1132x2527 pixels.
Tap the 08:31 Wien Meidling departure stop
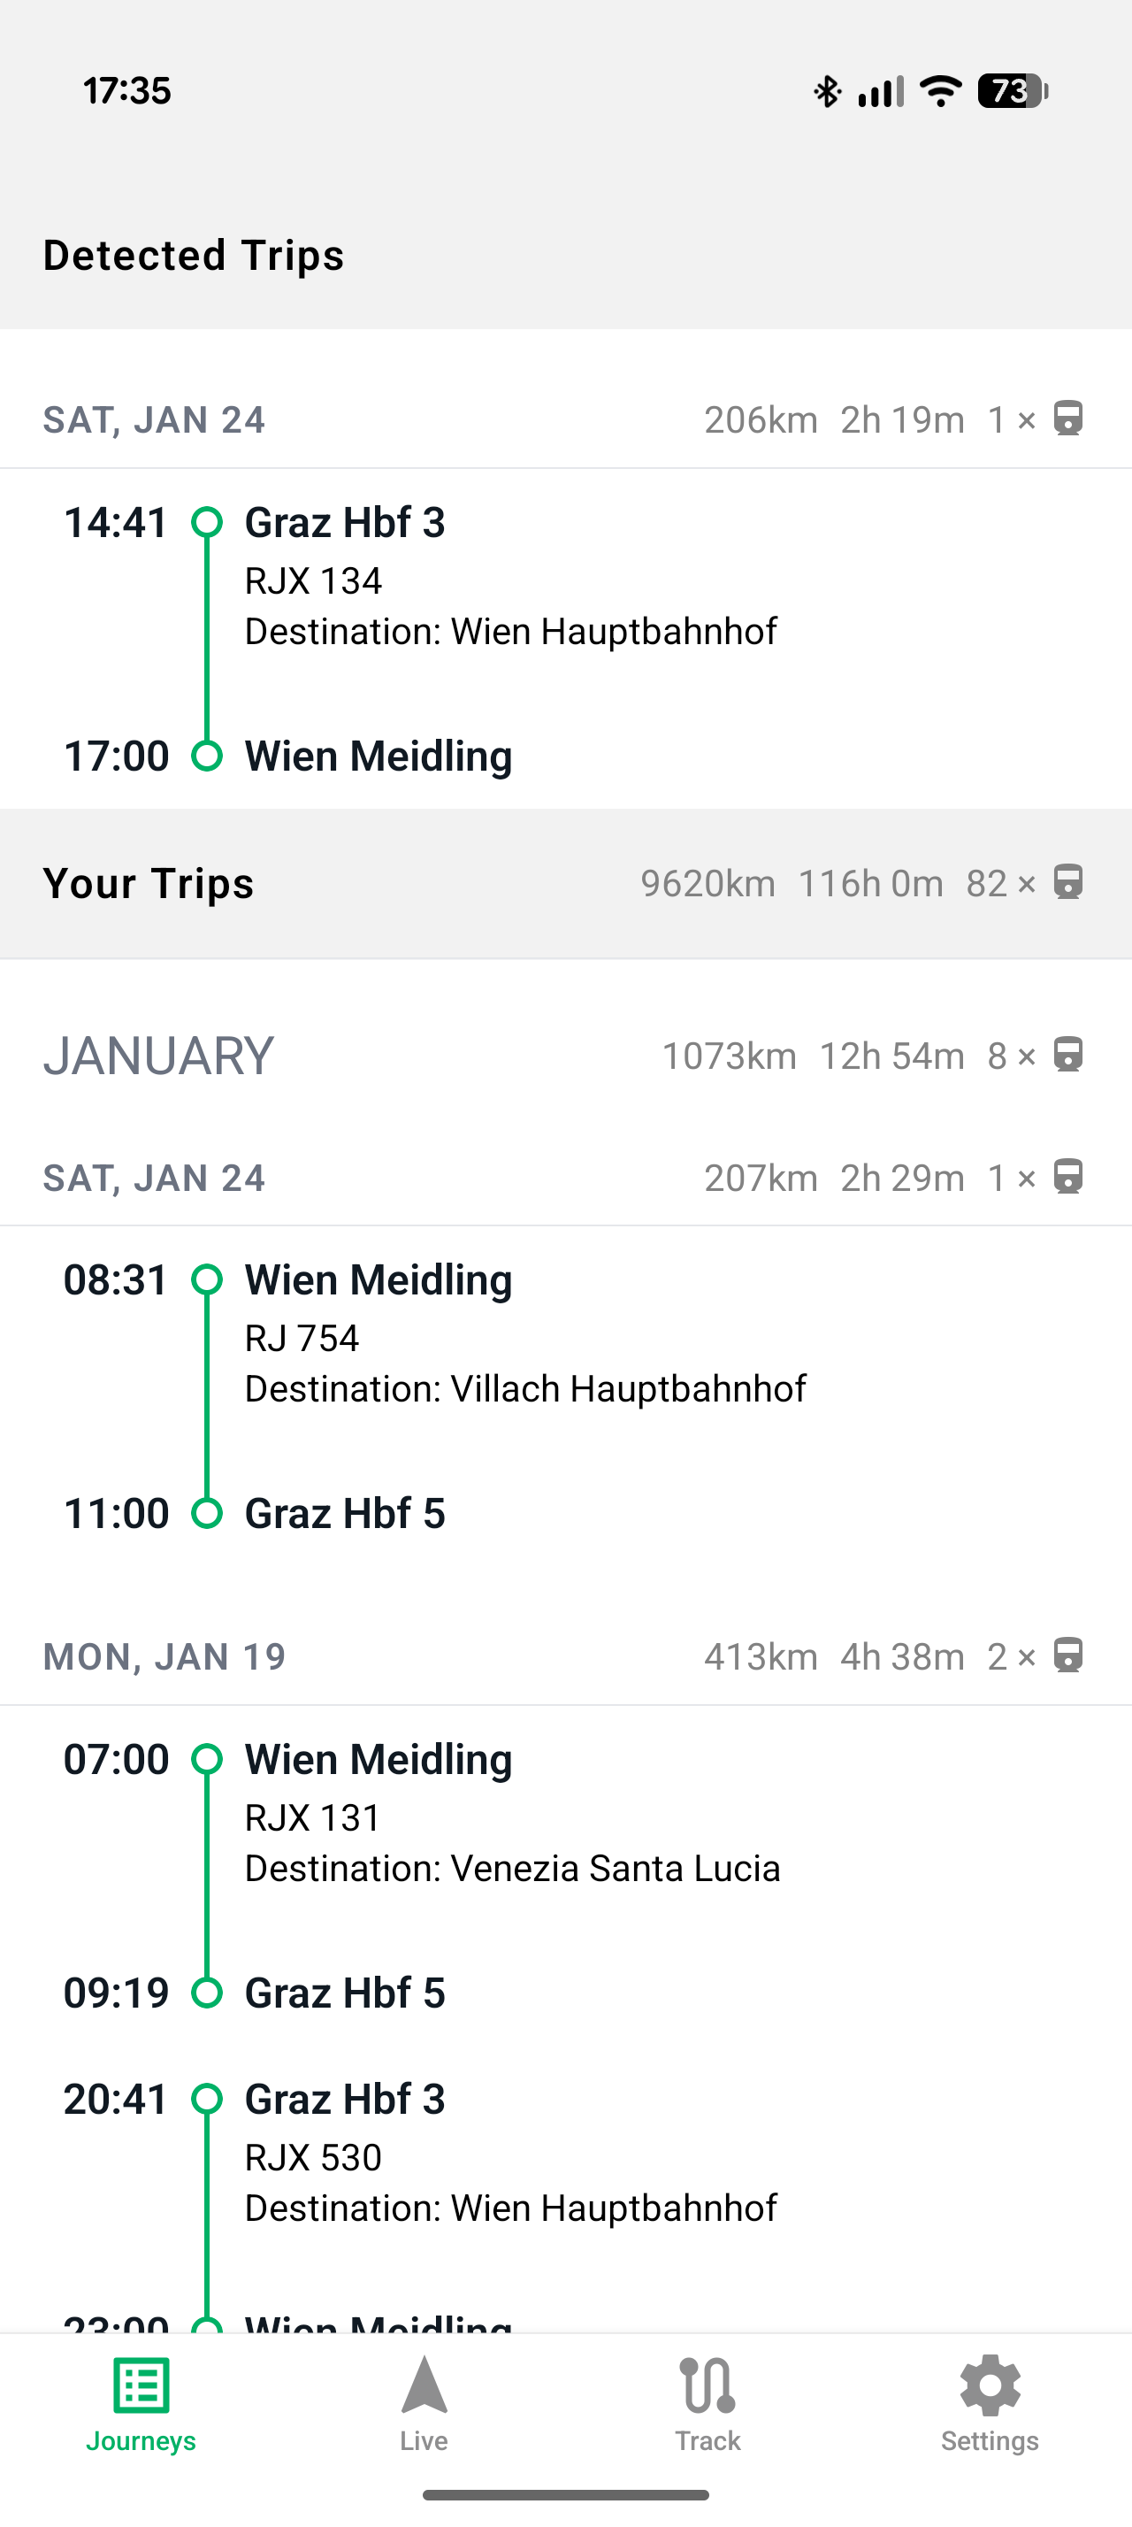click(x=378, y=1280)
